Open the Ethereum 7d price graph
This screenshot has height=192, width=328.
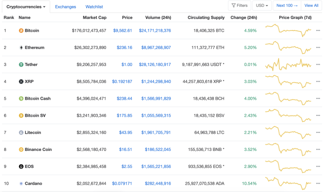coord(288,48)
